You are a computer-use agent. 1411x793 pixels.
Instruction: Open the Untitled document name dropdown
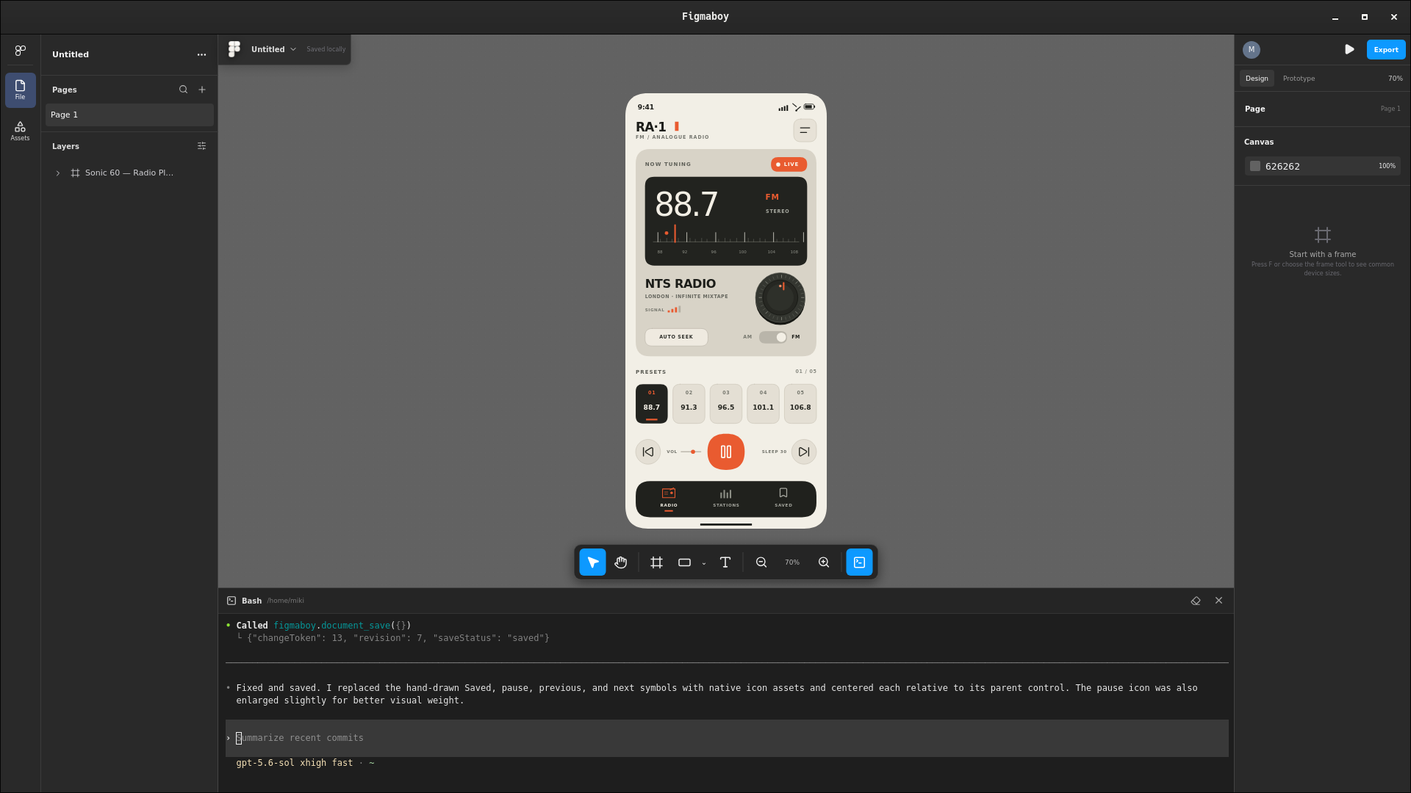pyautogui.click(x=273, y=49)
